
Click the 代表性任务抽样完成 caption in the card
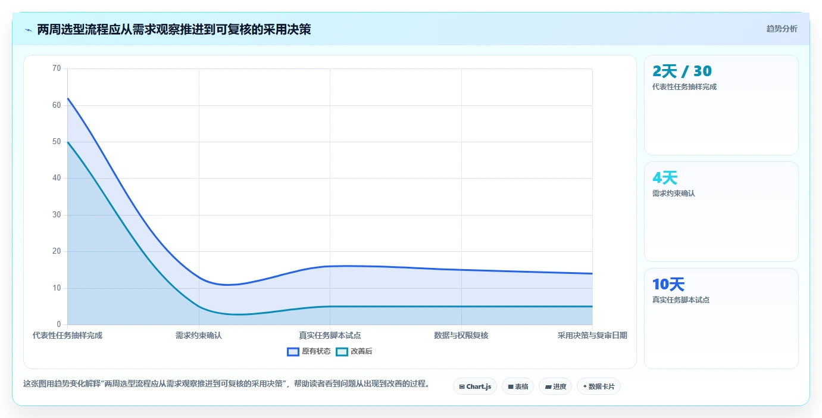pyautogui.click(x=685, y=87)
